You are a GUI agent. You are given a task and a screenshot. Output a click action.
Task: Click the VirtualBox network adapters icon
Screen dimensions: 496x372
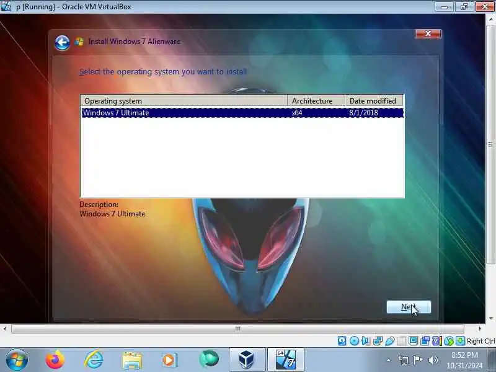(378, 340)
